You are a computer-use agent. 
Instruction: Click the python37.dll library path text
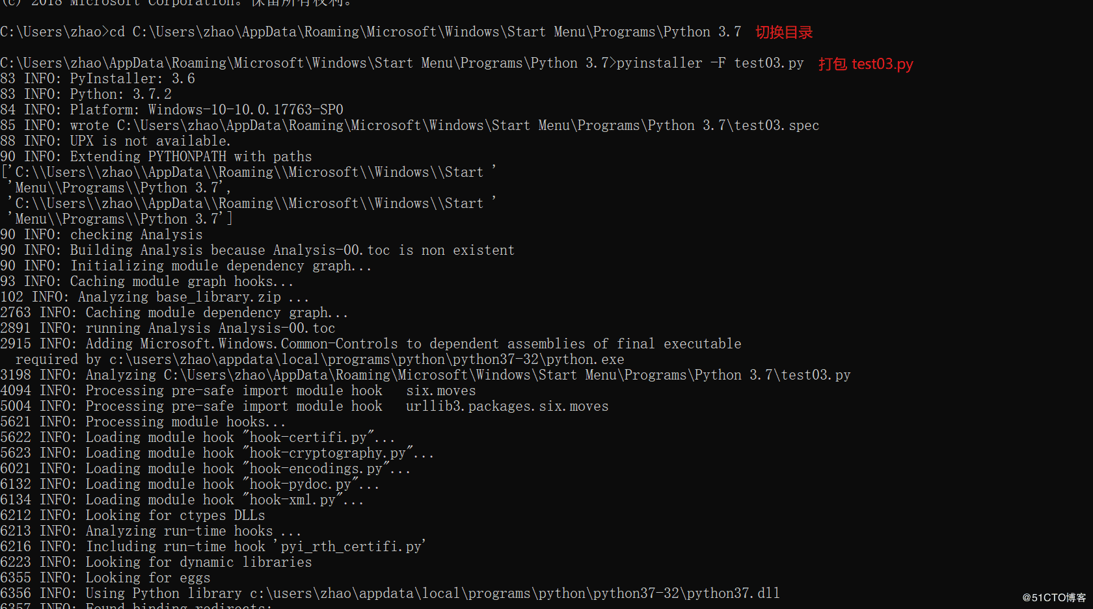(515, 593)
